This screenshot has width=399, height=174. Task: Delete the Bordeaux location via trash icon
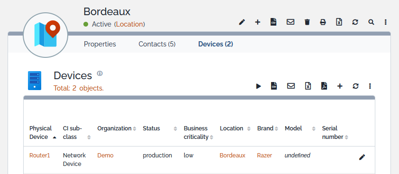pos(307,22)
